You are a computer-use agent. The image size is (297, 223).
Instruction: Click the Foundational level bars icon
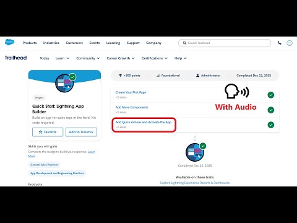(158, 76)
